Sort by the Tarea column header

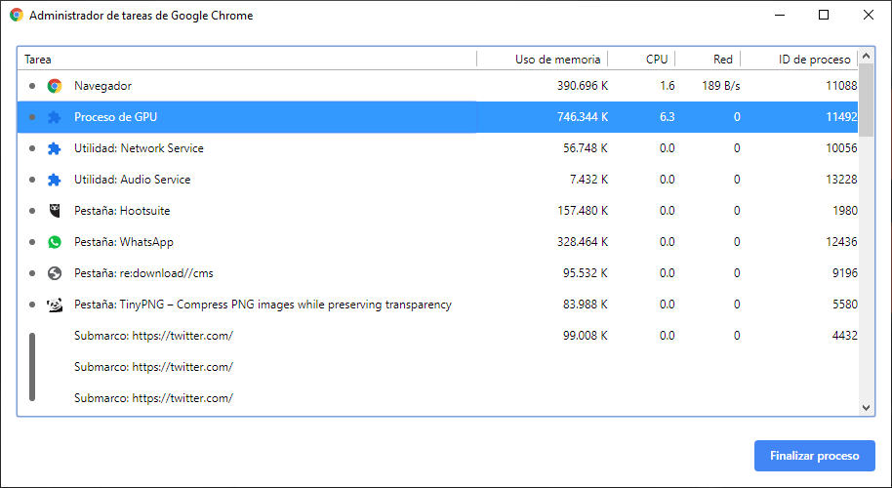(x=248, y=60)
